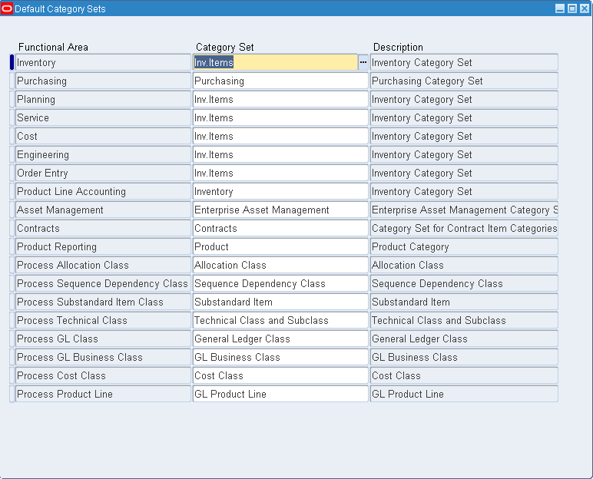Select the Enterprise Asset Management Category description
593x479 pixels.
(464, 210)
